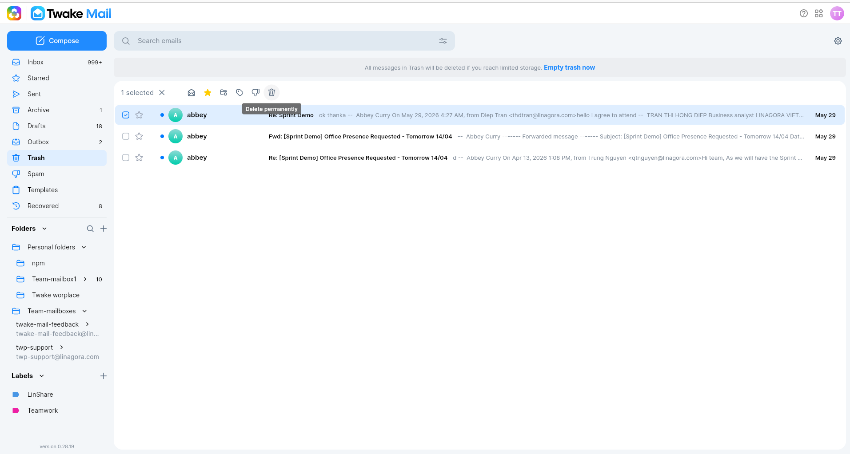The image size is (850, 454).
Task: Click the Twake Mail logo
Action: click(71, 13)
